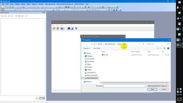Click the Save icon in FME Quick Translator
Viewport: 183px width, 103px height.
coord(62,28)
